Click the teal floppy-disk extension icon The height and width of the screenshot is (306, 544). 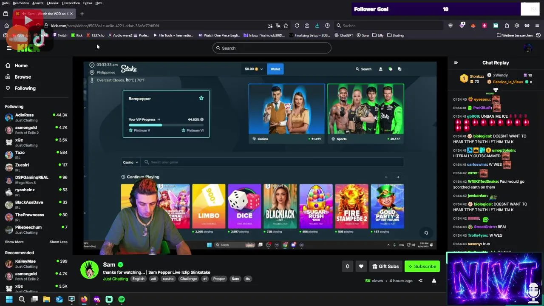pos(496,25)
